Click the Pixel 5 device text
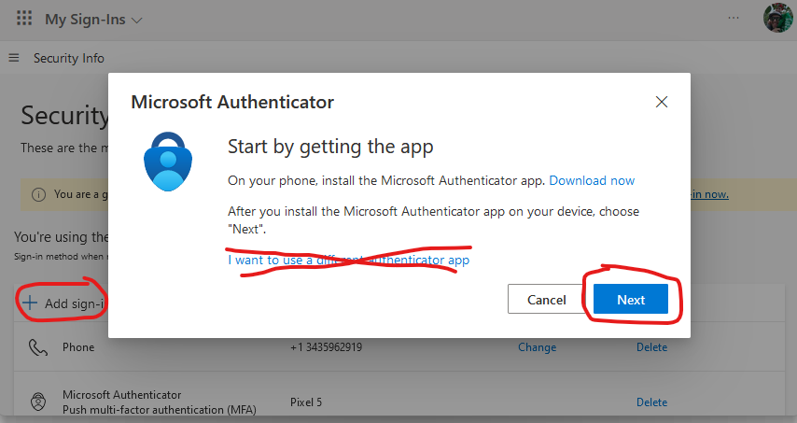The height and width of the screenshot is (423, 797). tap(306, 402)
